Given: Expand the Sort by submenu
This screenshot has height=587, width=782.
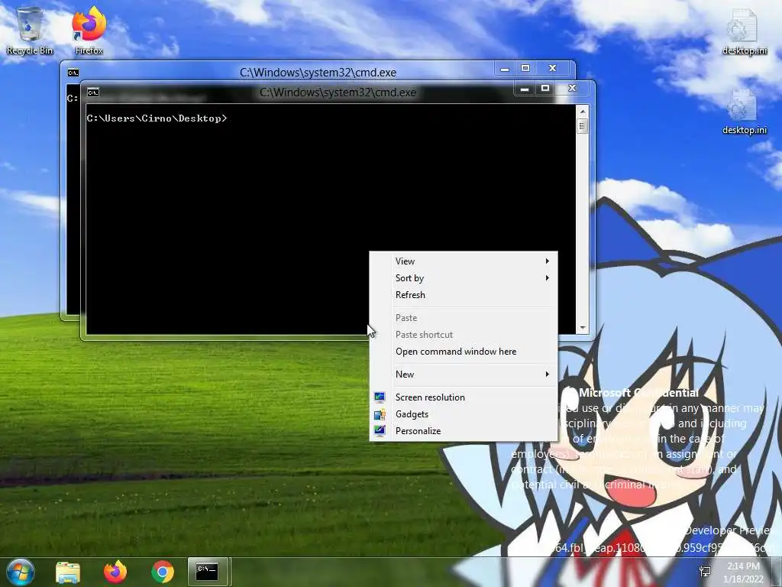Looking at the screenshot, I should click(464, 278).
